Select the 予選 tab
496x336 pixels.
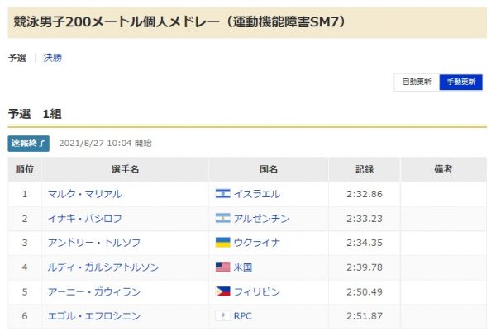point(17,58)
